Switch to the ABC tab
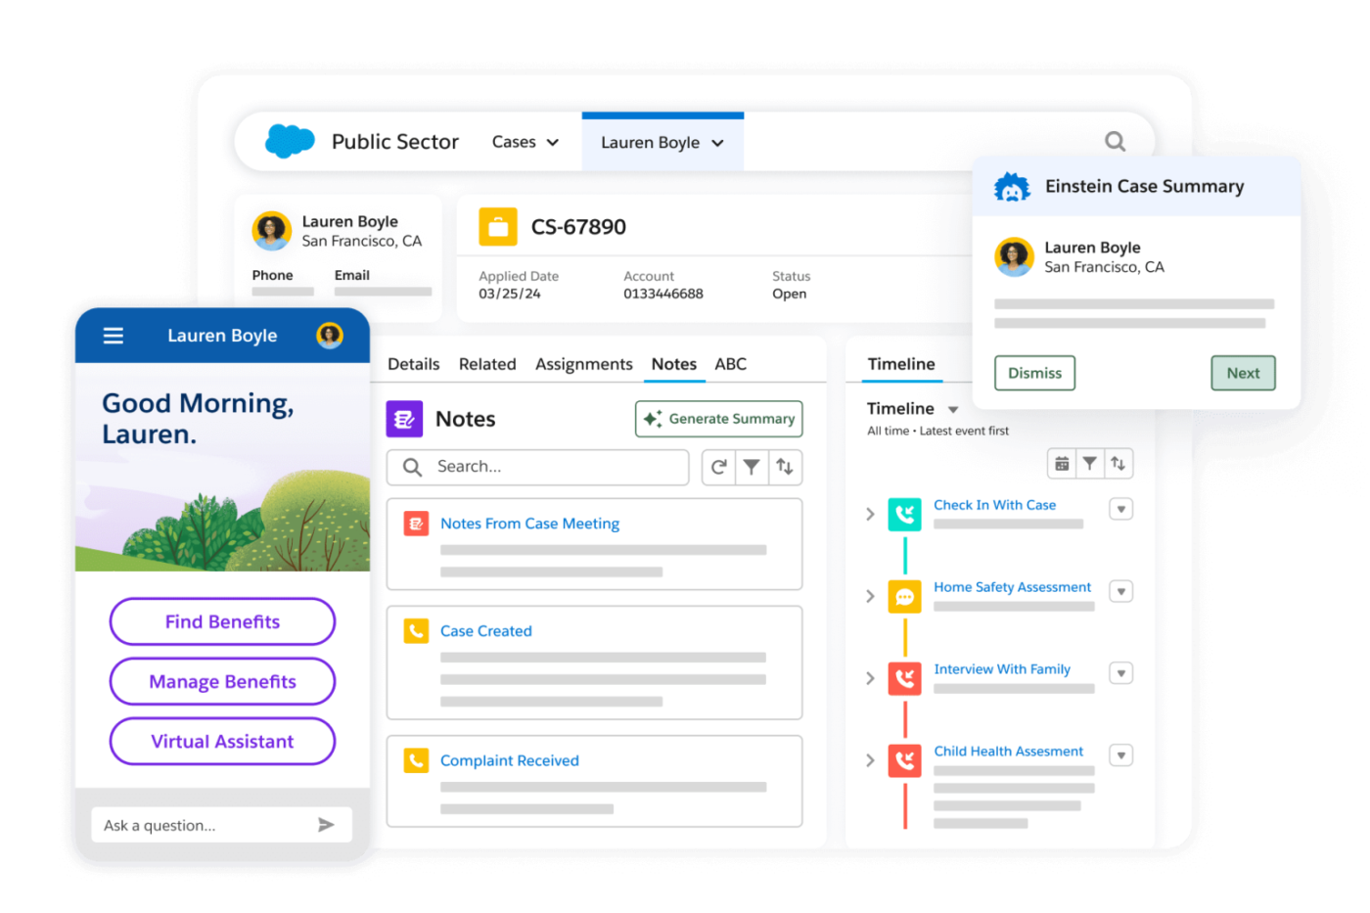Screen dimensions: 1370x913 (731, 364)
